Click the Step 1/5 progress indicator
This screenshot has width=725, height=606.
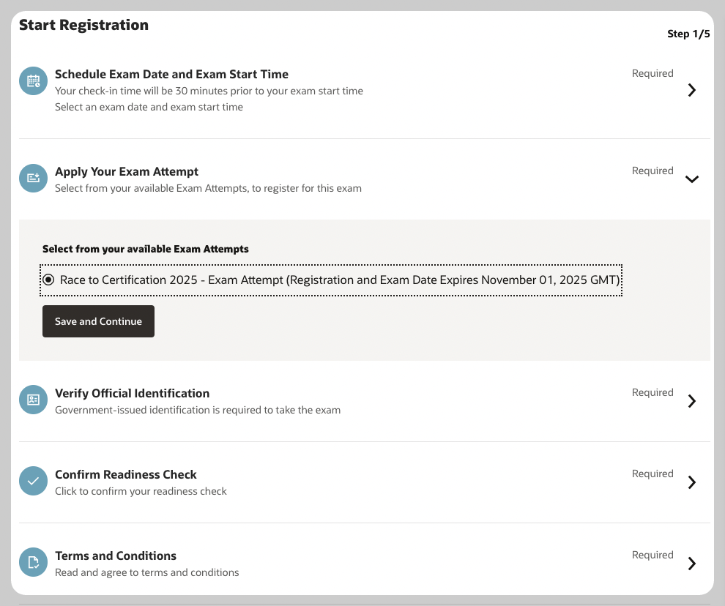tap(688, 34)
